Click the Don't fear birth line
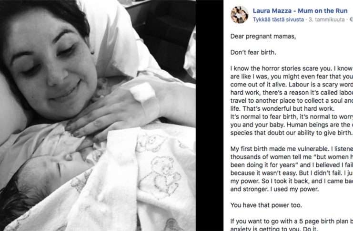Viewport: 353px width, 231px height. 253,53
